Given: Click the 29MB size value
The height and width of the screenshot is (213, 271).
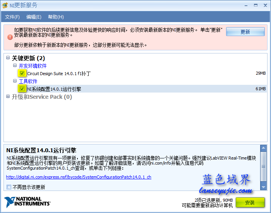Looking at the screenshot, I should 261,73.
